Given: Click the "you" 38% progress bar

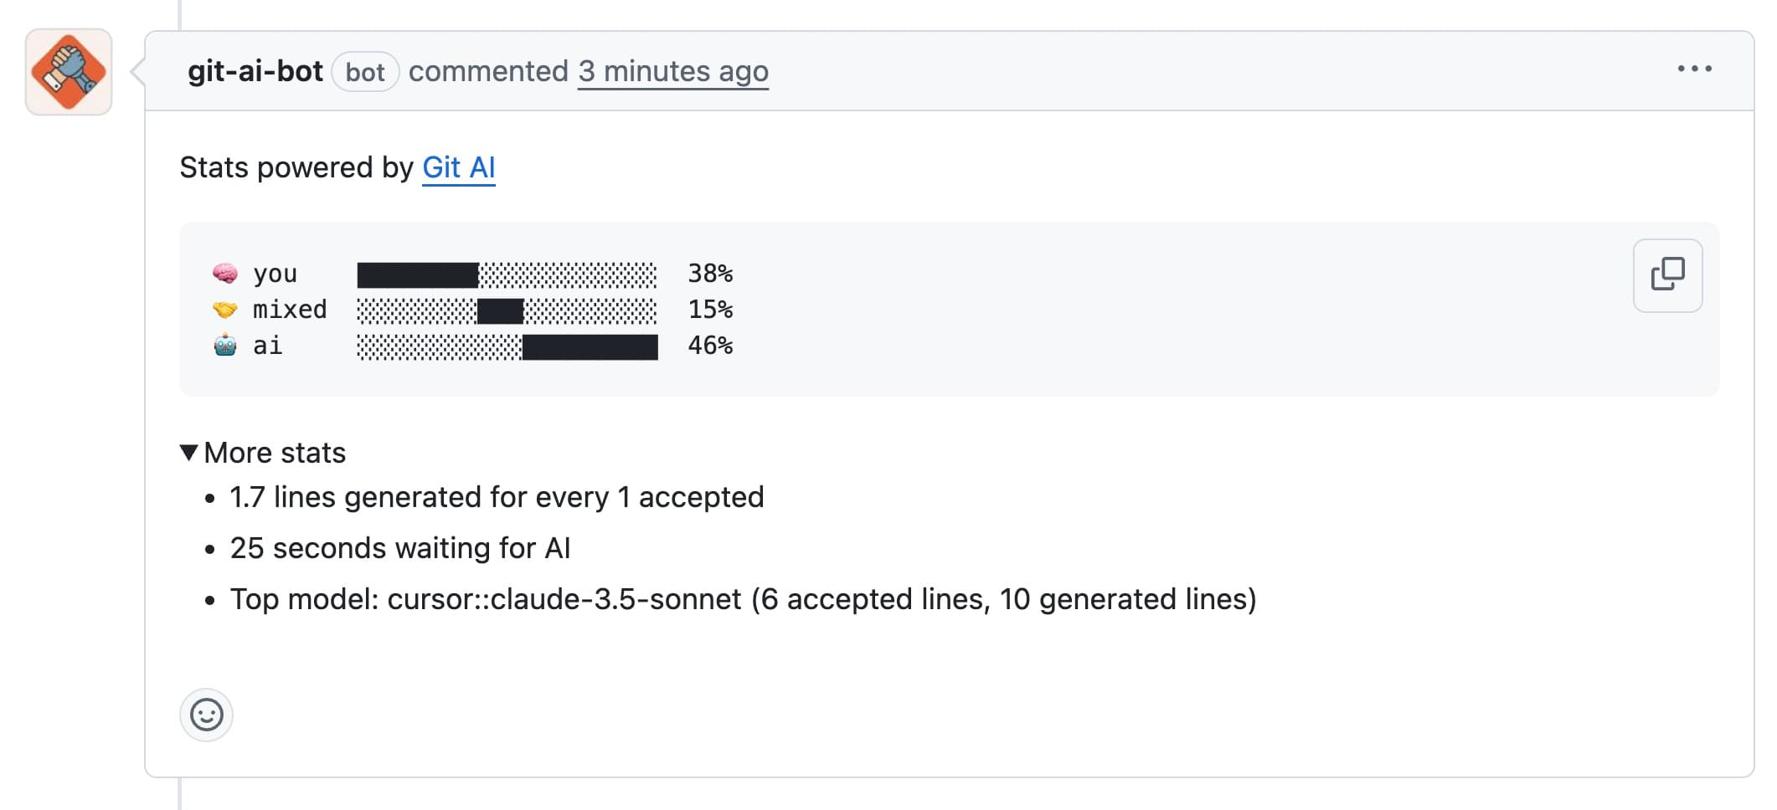Looking at the screenshot, I should coord(507,274).
